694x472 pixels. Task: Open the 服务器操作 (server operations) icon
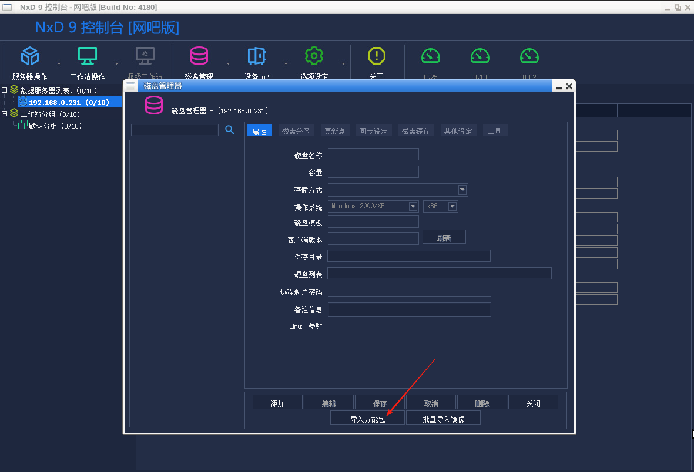(29, 56)
